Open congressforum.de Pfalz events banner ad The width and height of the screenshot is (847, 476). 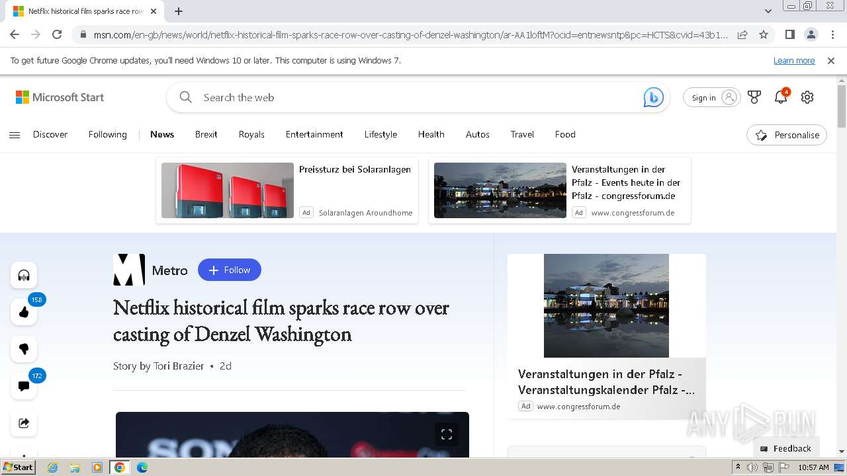click(x=560, y=190)
